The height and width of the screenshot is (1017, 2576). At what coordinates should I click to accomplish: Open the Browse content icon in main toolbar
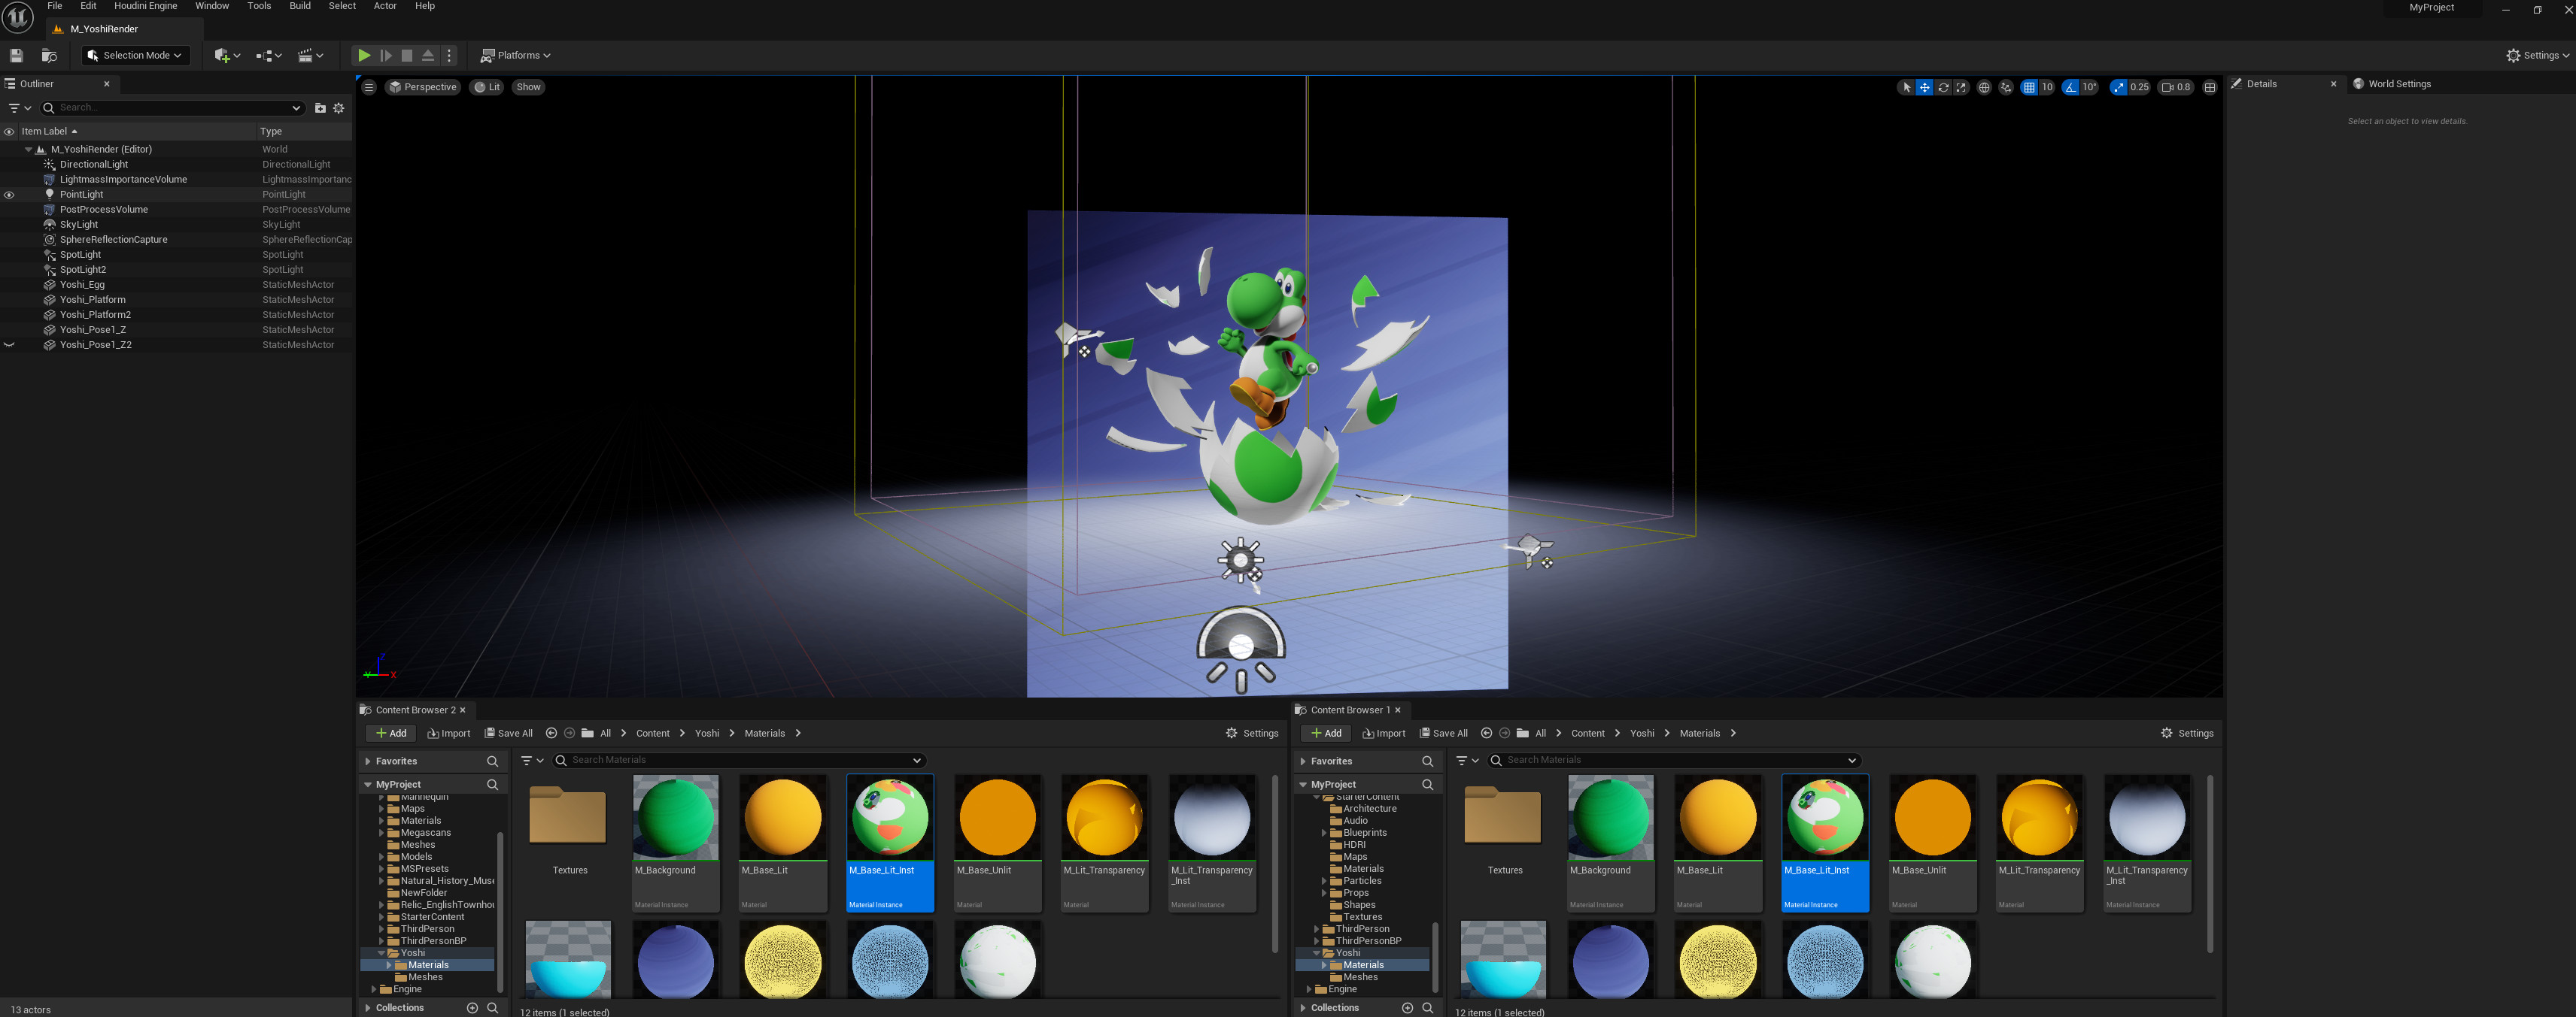click(x=49, y=56)
